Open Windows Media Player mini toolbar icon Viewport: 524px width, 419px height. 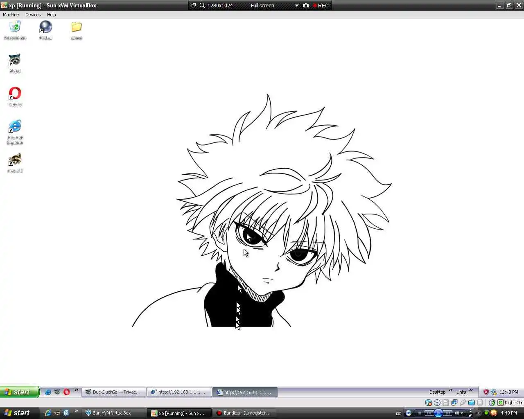(409, 413)
